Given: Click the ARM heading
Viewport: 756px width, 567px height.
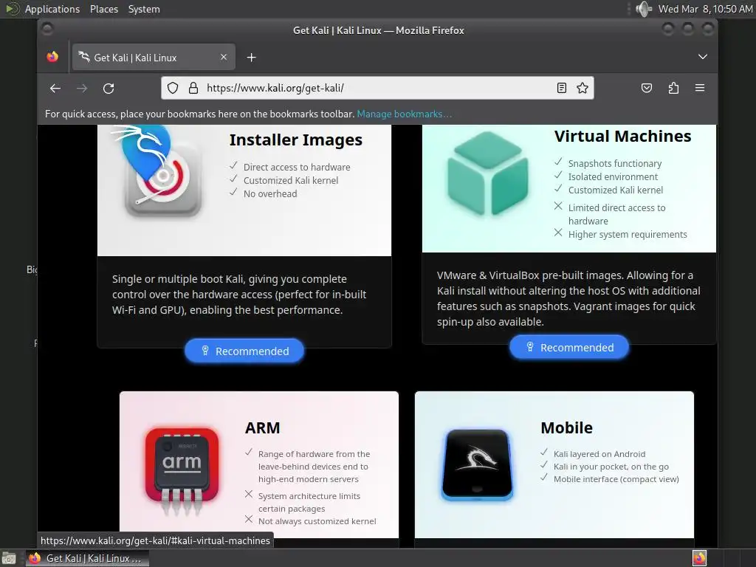Looking at the screenshot, I should click(262, 427).
